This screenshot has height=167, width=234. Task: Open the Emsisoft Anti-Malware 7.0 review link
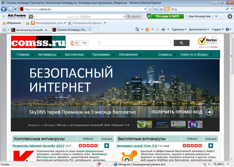pyautogui.click(x=93, y=125)
